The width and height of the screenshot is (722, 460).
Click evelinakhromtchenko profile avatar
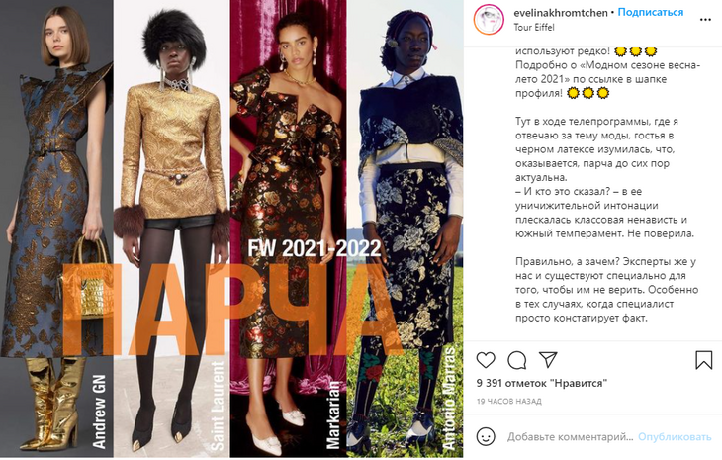[x=489, y=20]
